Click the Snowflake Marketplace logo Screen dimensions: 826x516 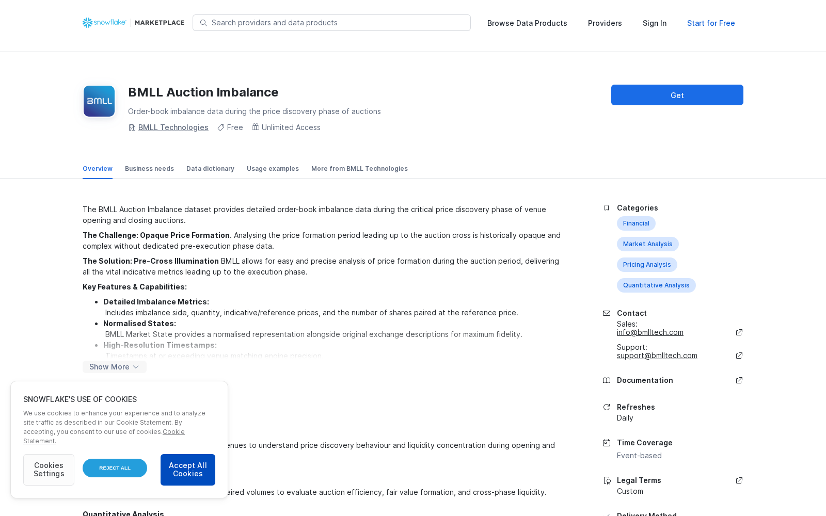[133, 23]
